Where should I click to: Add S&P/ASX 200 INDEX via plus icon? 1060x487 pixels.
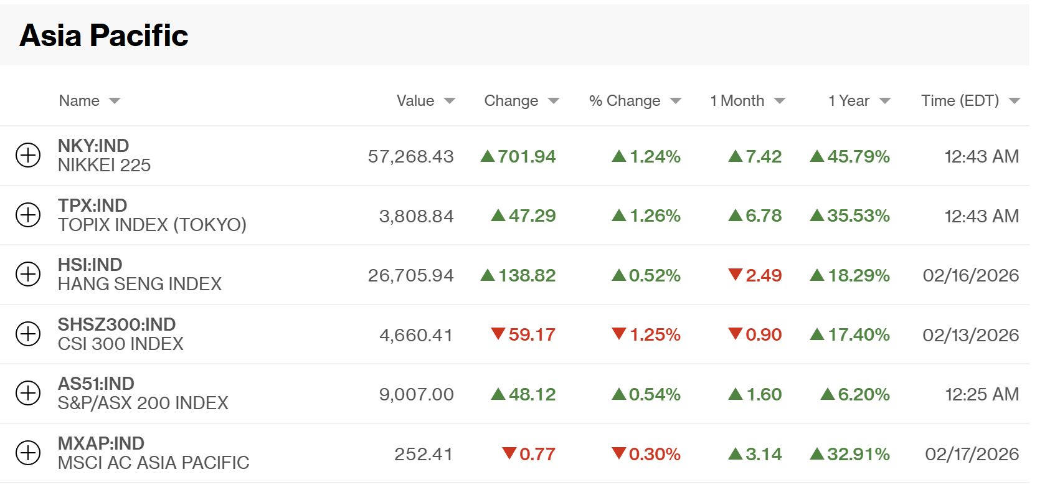coord(28,394)
